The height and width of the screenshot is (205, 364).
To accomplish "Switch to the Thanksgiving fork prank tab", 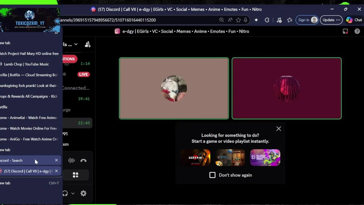I will (30, 86).
